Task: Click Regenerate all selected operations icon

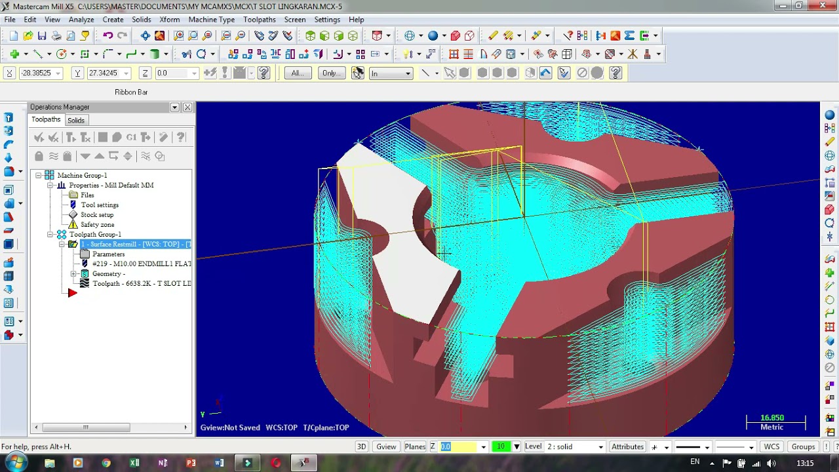Action: click(x=71, y=137)
